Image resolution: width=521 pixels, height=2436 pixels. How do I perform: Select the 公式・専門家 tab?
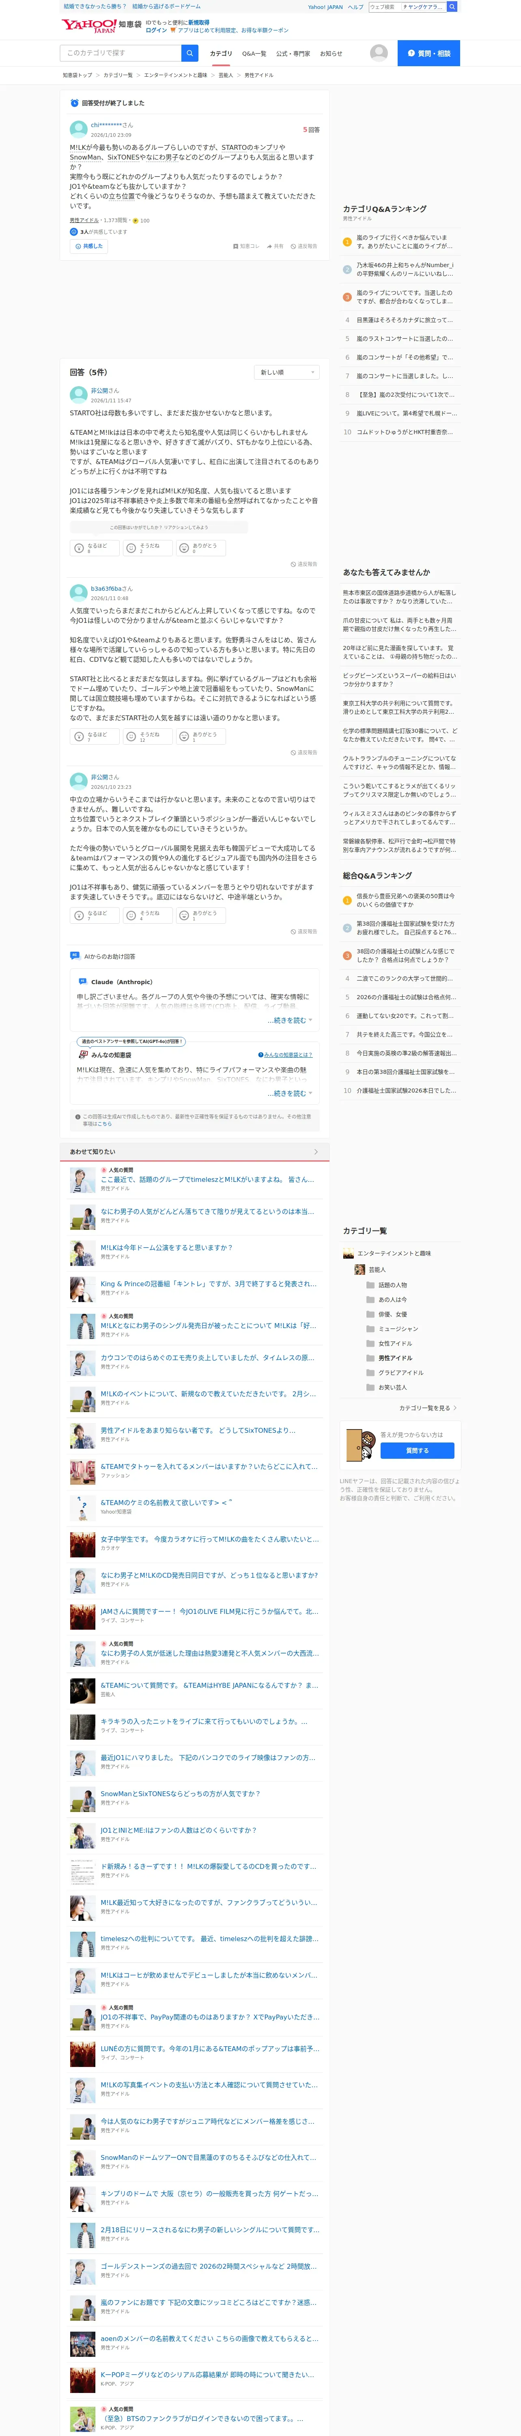(x=293, y=54)
